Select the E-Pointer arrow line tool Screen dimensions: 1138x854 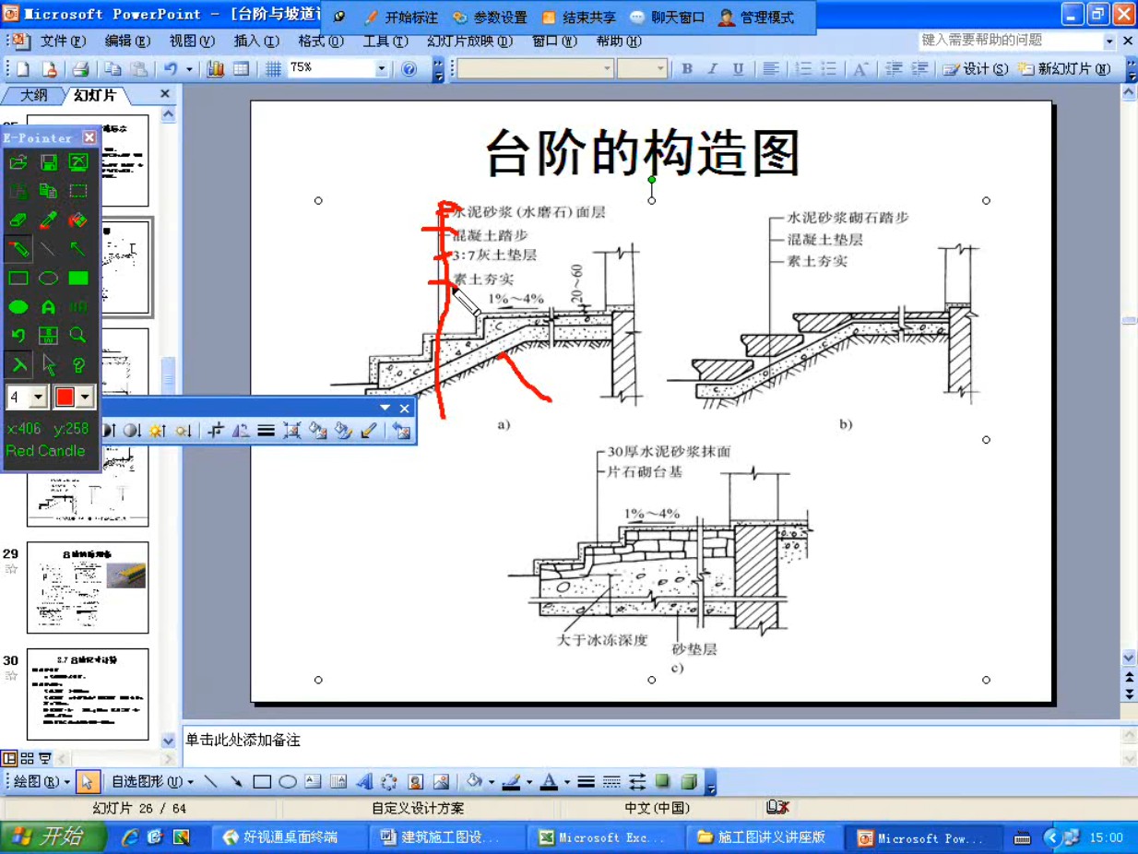click(78, 249)
